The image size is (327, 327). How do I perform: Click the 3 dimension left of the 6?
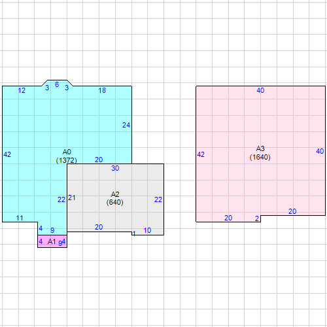pyautogui.click(x=47, y=88)
